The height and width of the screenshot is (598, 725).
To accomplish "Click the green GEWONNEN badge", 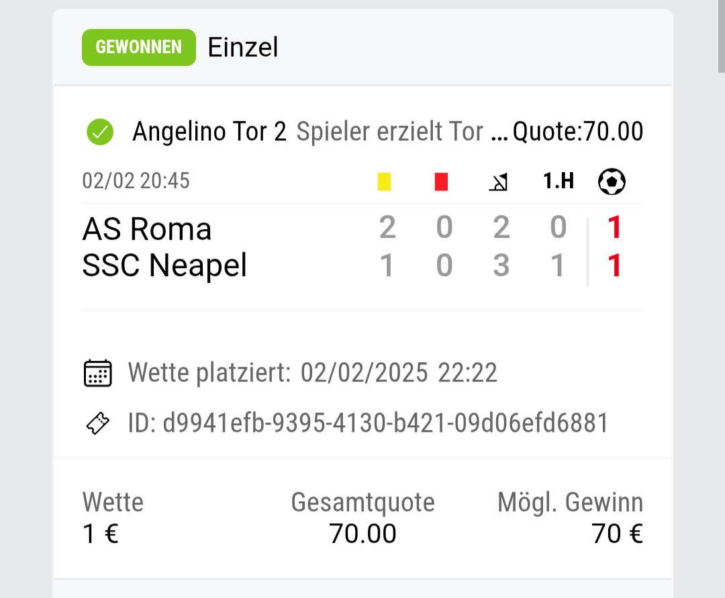I will (139, 48).
